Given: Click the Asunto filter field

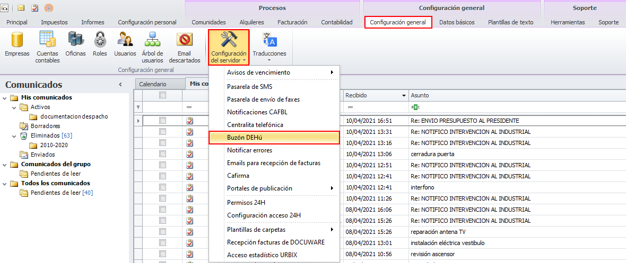Looking at the screenshot, I should click(x=517, y=107).
